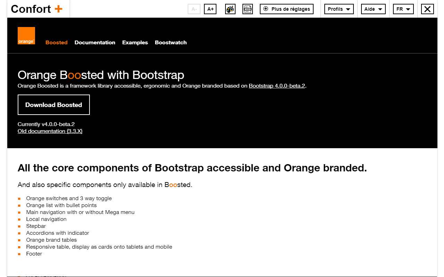
Task: Click 'Responsive table, display as cards' item
Action: [99, 247]
